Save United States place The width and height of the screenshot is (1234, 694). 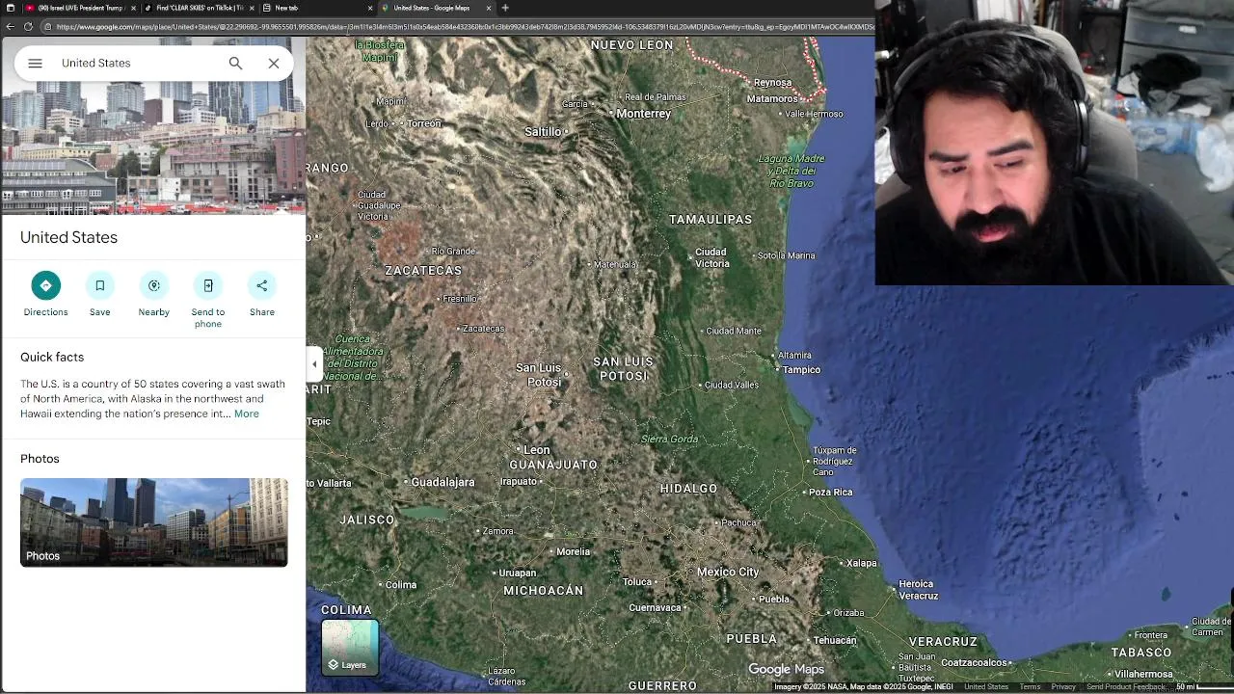99,294
